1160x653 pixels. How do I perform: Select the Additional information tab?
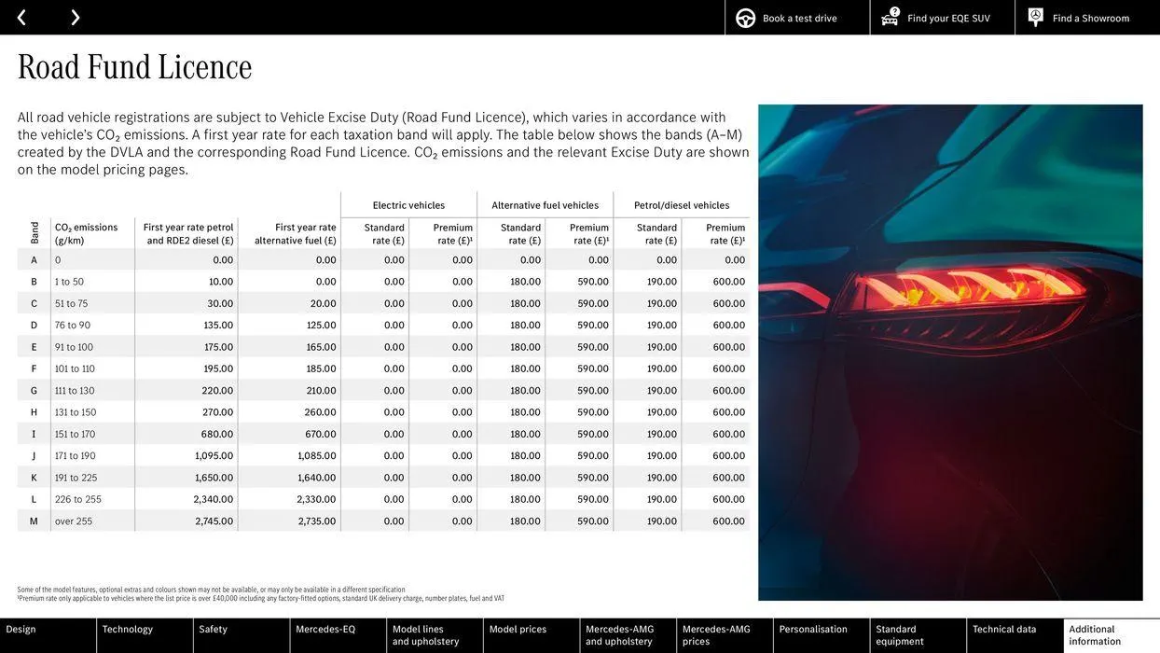[x=1112, y=635]
